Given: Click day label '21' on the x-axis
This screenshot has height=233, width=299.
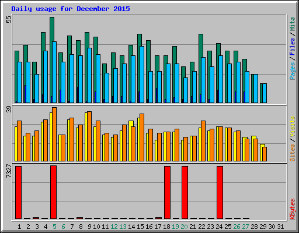Looking at the screenshot, I should [193, 227].
